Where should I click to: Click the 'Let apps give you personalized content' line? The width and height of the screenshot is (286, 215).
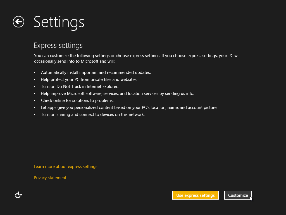[129, 107]
